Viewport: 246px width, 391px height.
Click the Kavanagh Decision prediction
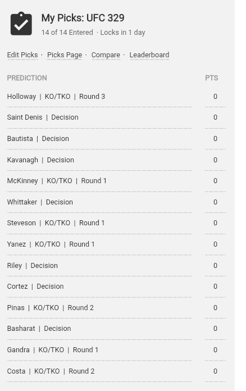tap(40, 160)
